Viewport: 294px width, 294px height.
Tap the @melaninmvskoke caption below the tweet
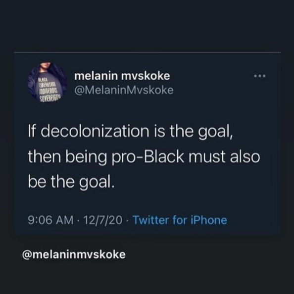click(74, 254)
